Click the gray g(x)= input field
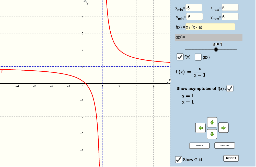This screenshot has height=167, width=256. click(208, 37)
